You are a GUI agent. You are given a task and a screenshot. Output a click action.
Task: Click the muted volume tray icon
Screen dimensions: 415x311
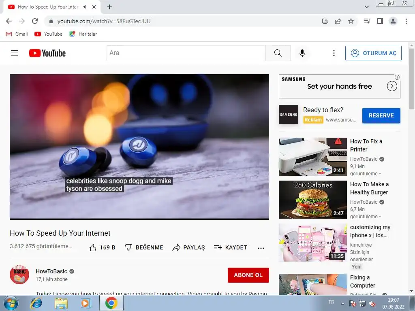pyautogui.click(x=372, y=304)
